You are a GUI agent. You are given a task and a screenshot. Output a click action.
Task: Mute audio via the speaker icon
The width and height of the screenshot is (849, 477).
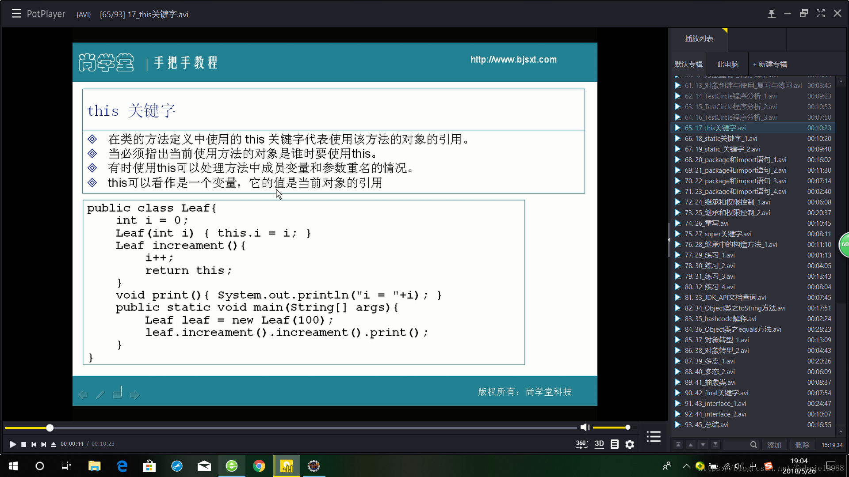(585, 427)
